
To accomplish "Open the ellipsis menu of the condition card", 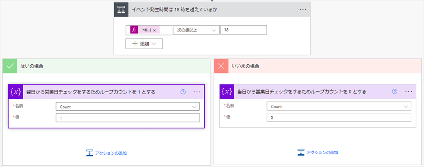I will (x=303, y=10).
